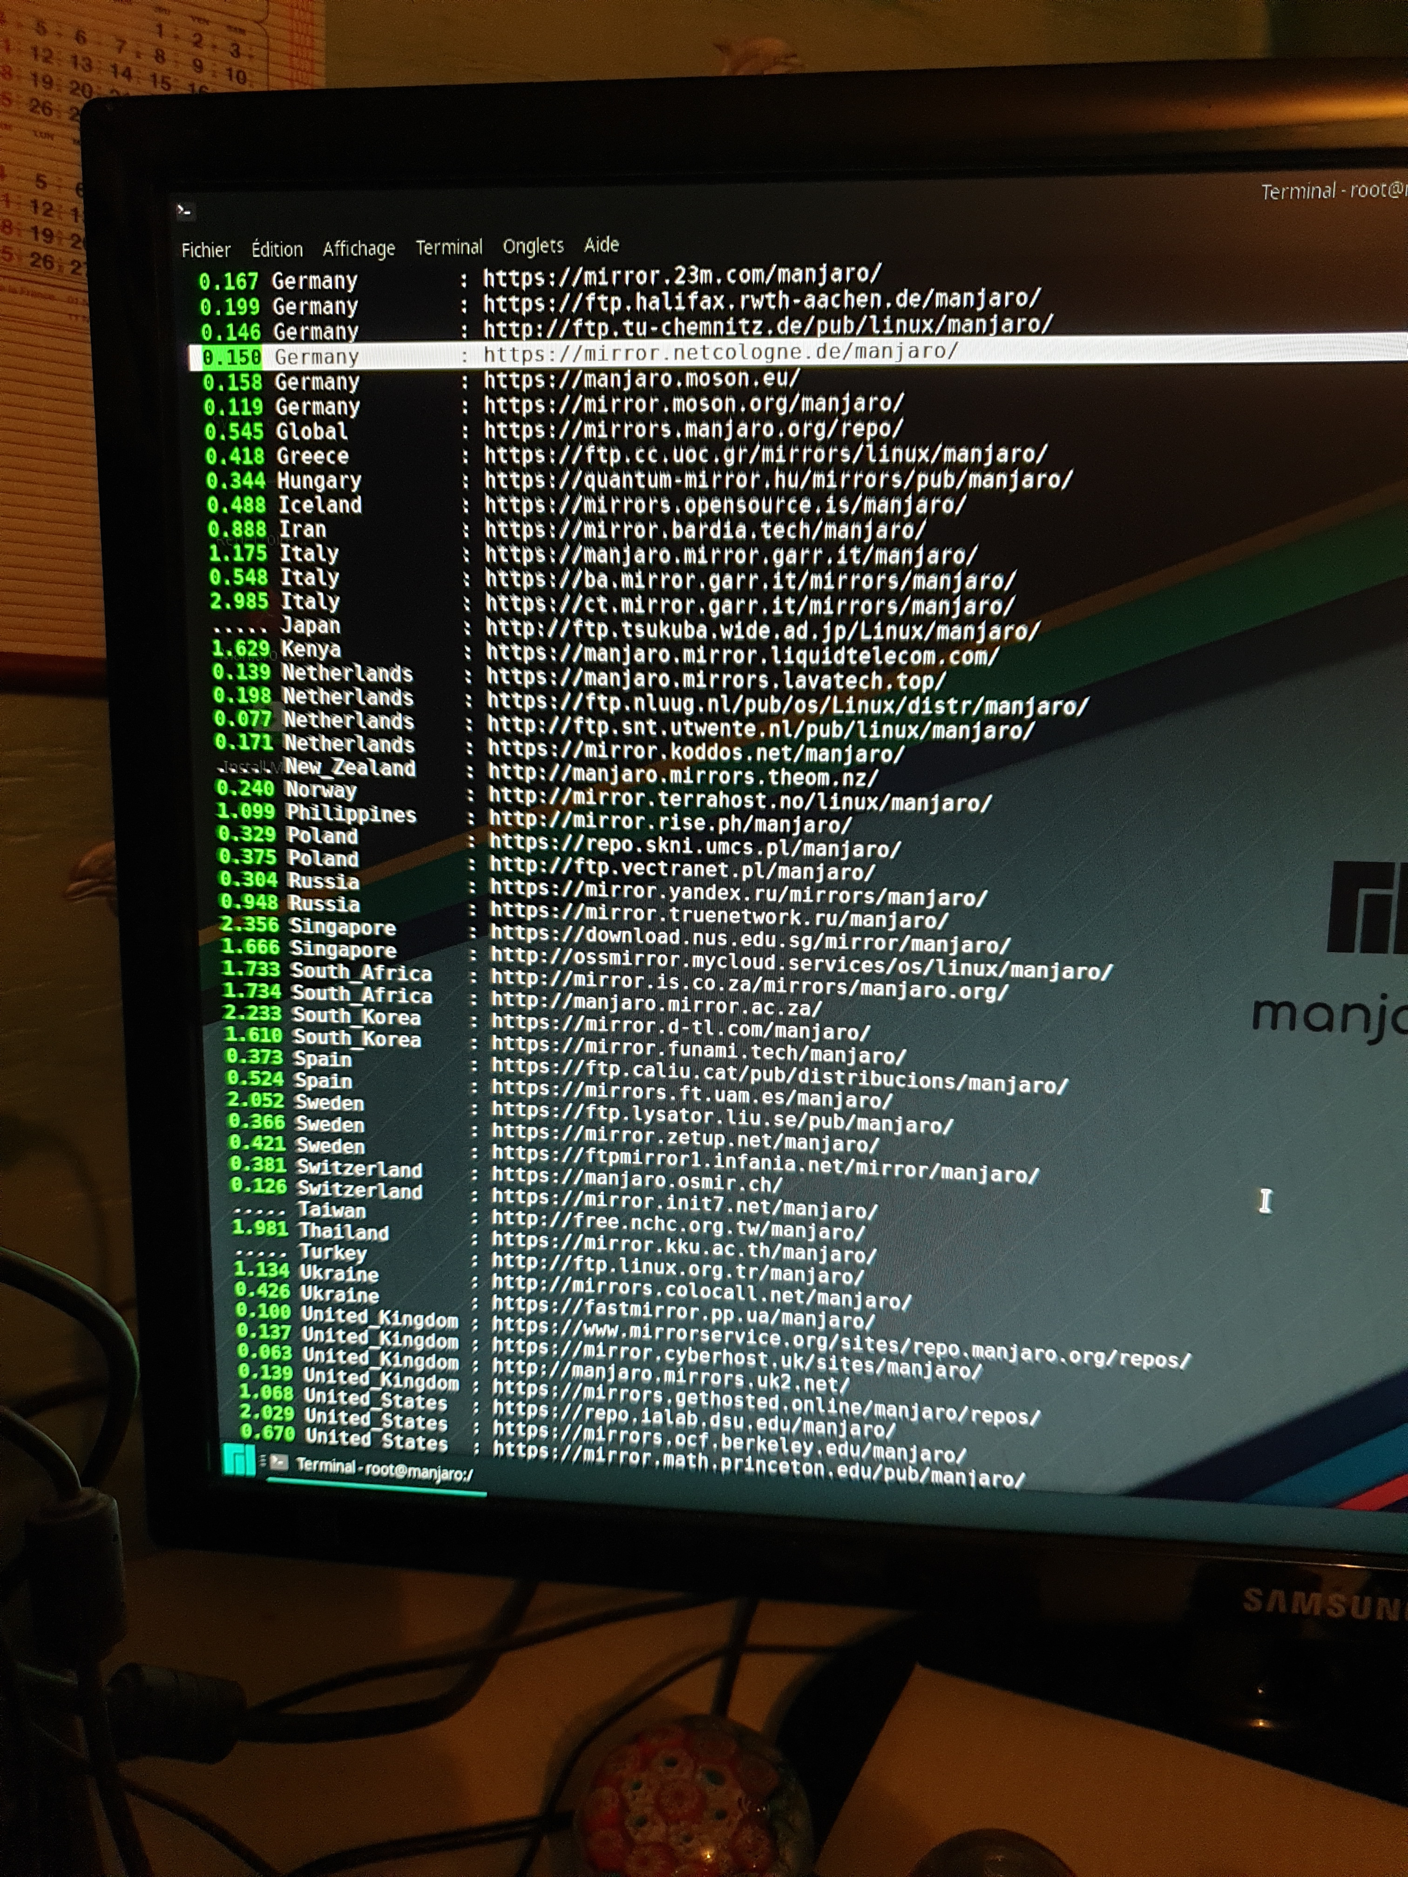Open the Fichier menu

[205, 250]
